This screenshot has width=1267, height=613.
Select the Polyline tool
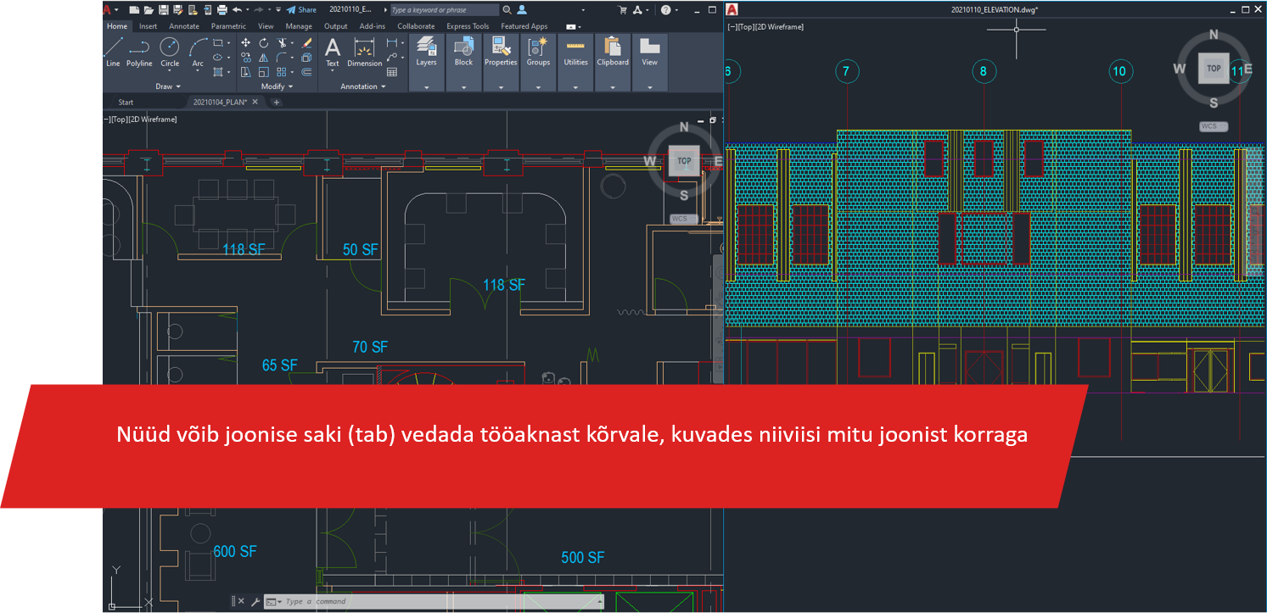[139, 50]
